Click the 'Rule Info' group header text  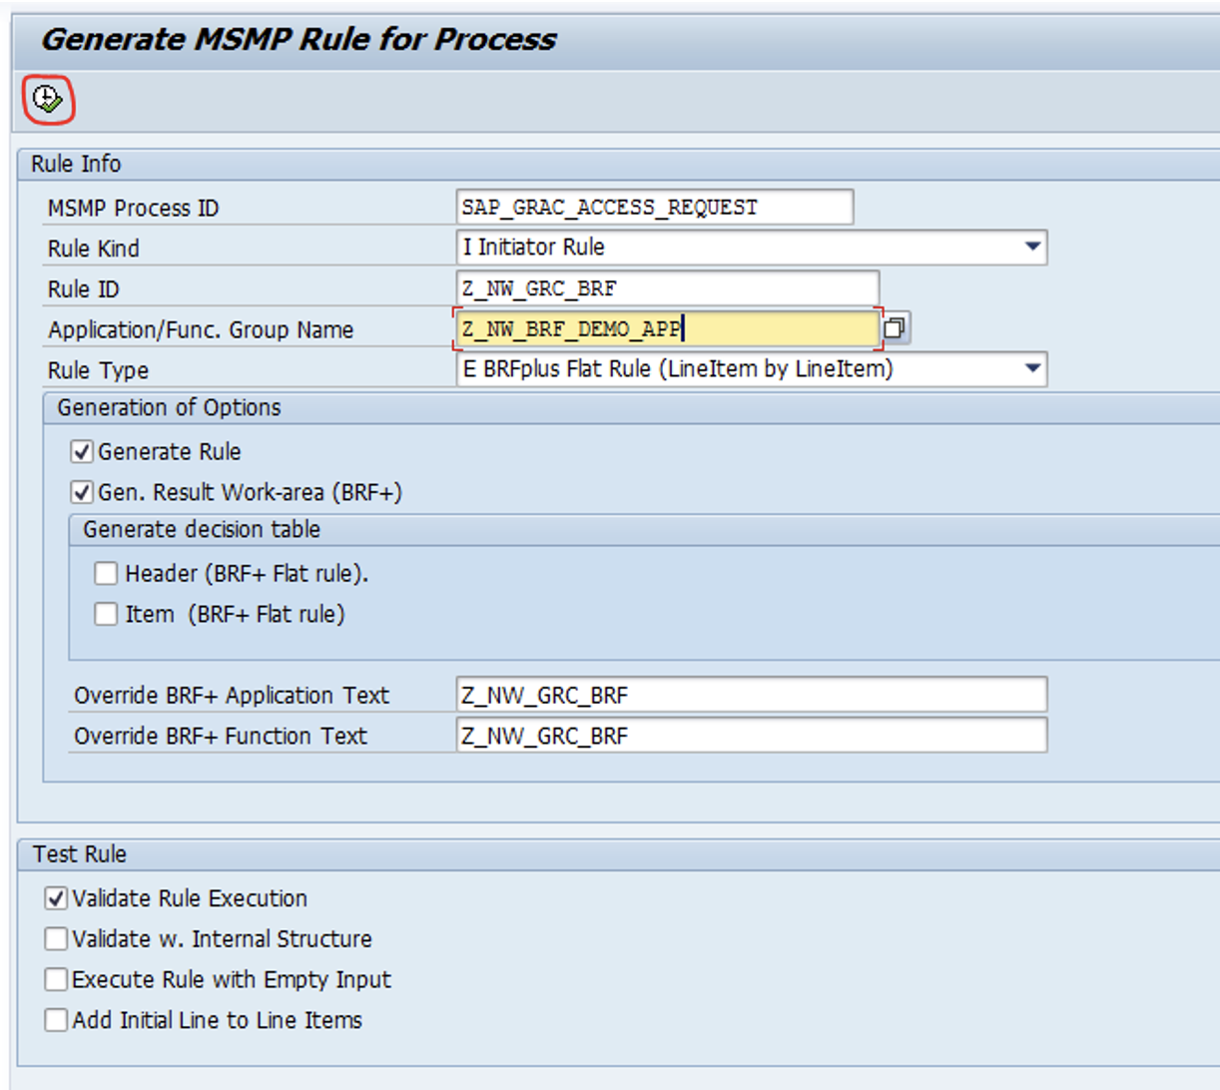point(76,164)
